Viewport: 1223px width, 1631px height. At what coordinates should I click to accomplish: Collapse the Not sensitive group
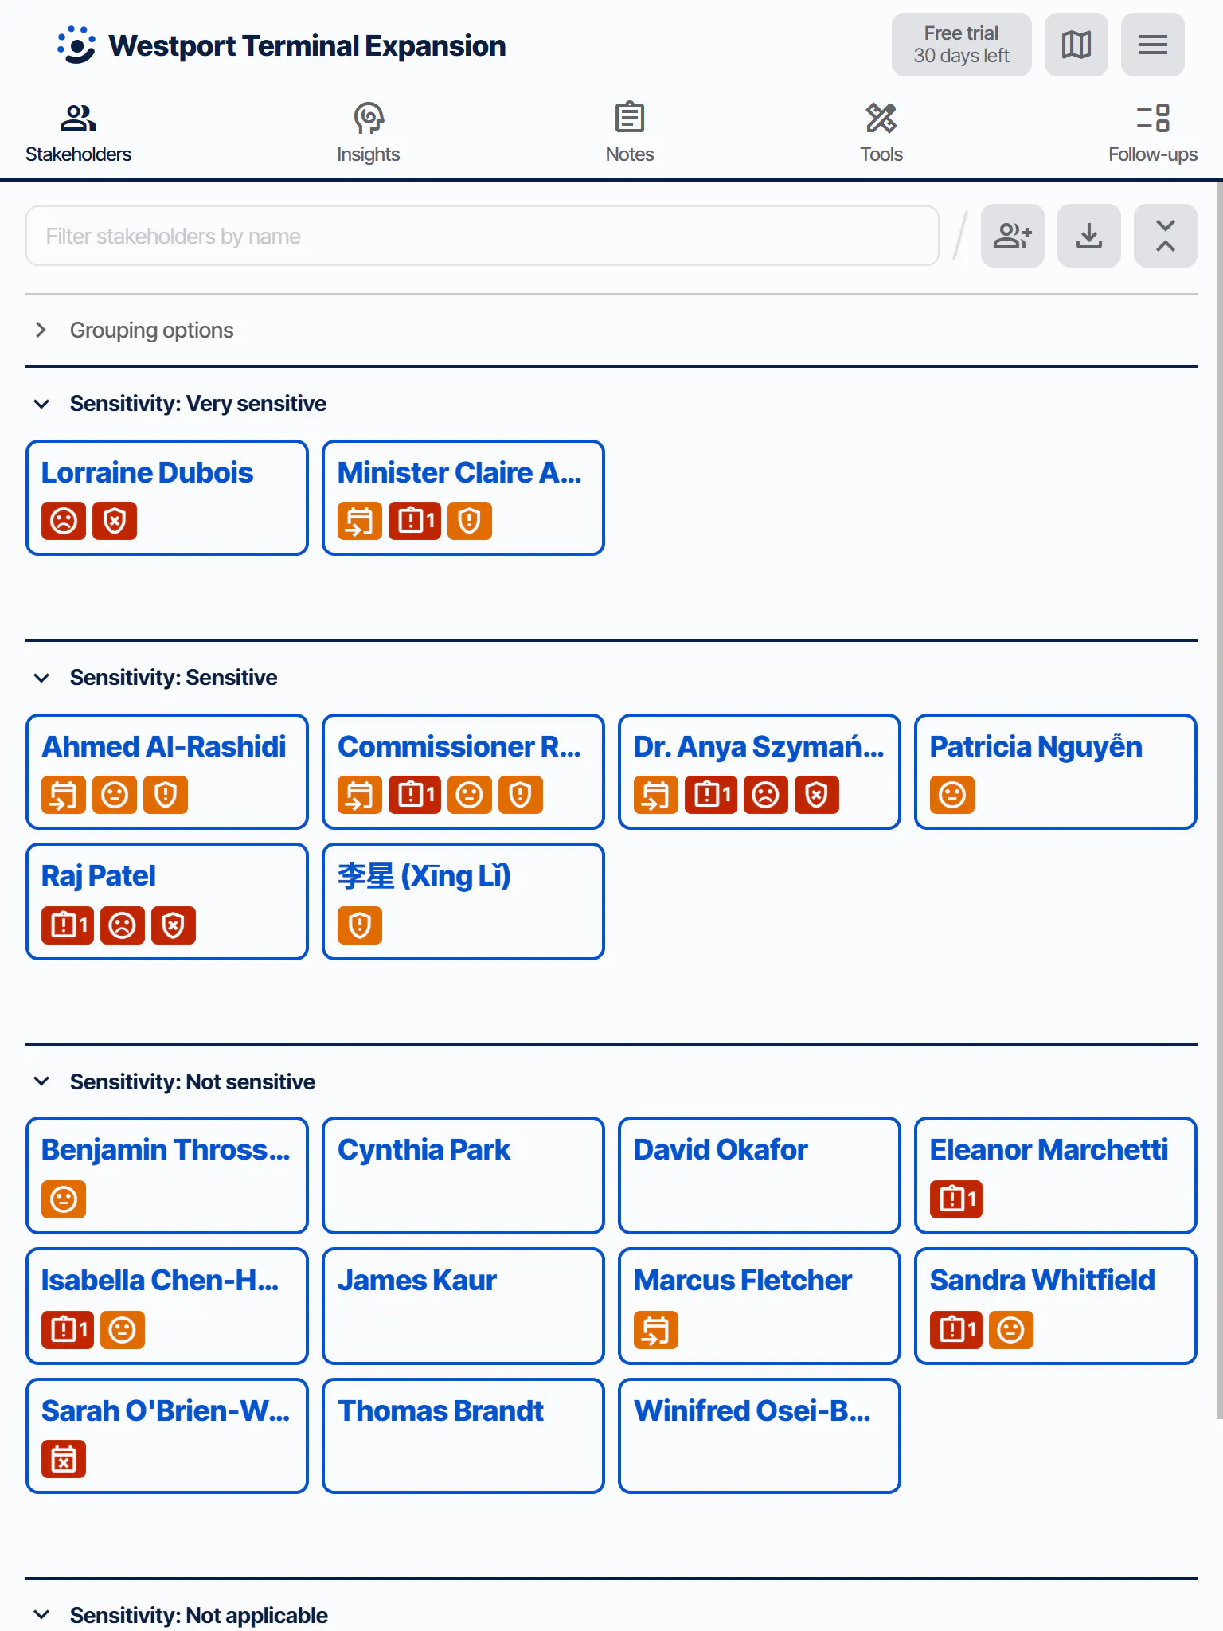tap(41, 1081)
